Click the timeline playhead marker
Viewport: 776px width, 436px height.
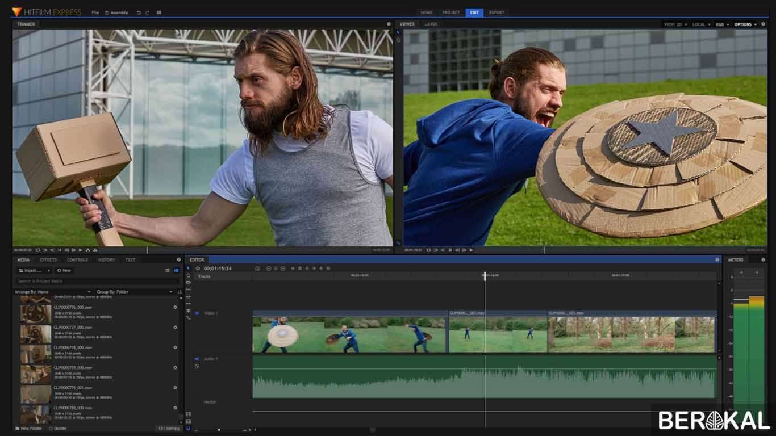click(485, 276)
